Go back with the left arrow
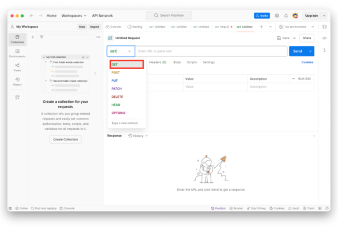This screenshot has width=338, height=230. pos(32,16)
